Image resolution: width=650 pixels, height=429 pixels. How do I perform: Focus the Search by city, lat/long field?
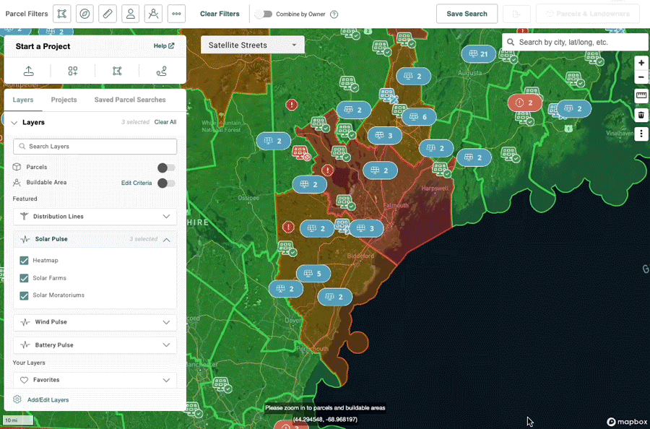click(x=576, y=43)
